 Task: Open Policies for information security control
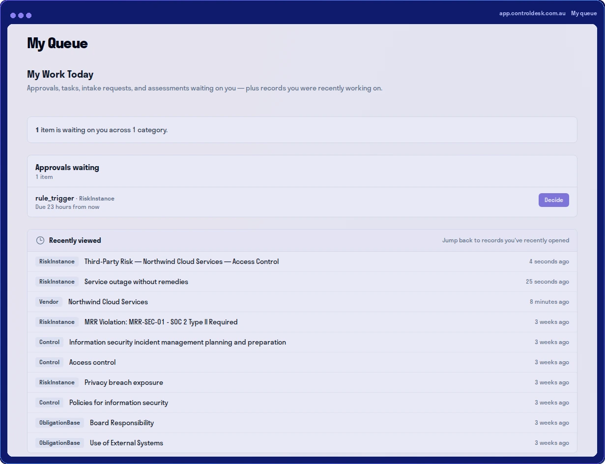click(x=302, y=403)
